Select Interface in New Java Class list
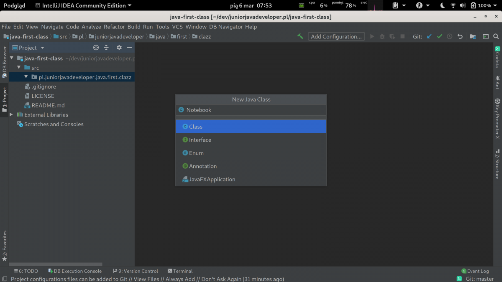This screenshot has height=282, width=502. (x=200, y=140)
